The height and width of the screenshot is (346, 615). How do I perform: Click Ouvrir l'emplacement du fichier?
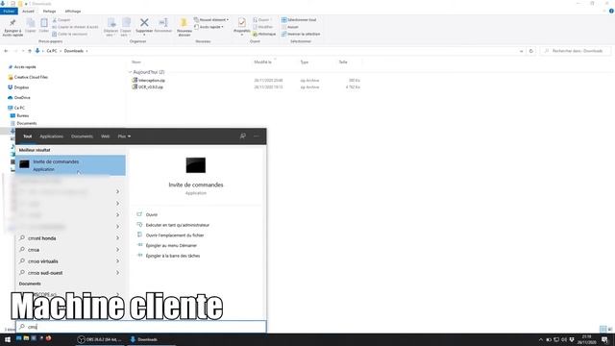point(175,235)
